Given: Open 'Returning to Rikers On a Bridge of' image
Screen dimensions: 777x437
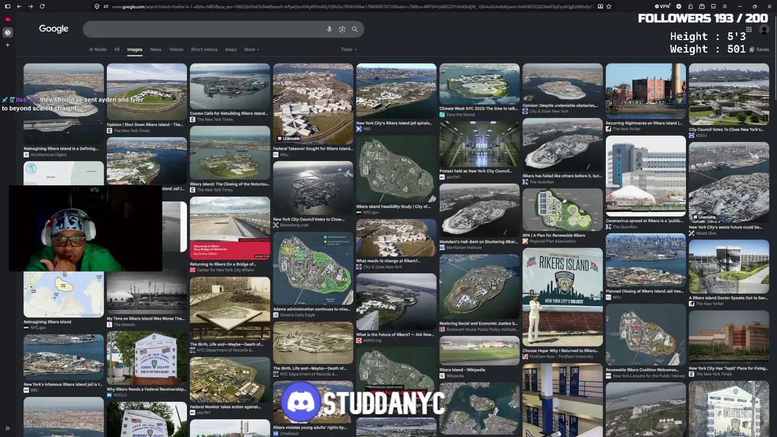Looking at the screenshot, I should (230, 228).
